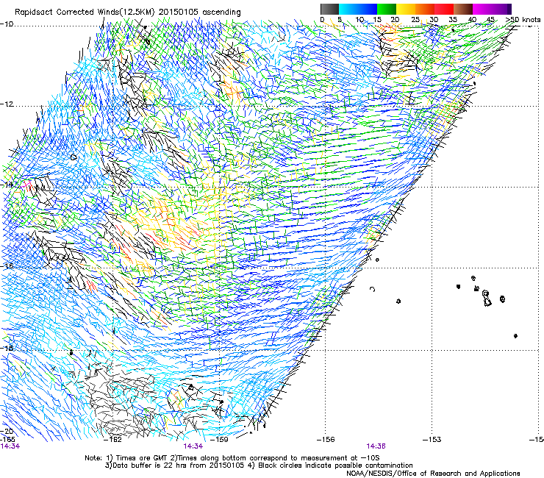Click the 'Rapidscat Corrected Winds(12.5KM)' title text
Image resolution: width=544 pixels, height=478 pixels.
pyautogui.click(x=85, y=13)
